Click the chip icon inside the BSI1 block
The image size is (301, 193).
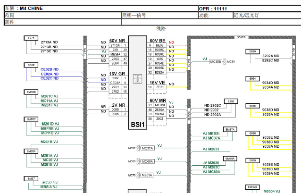point(138,79)
